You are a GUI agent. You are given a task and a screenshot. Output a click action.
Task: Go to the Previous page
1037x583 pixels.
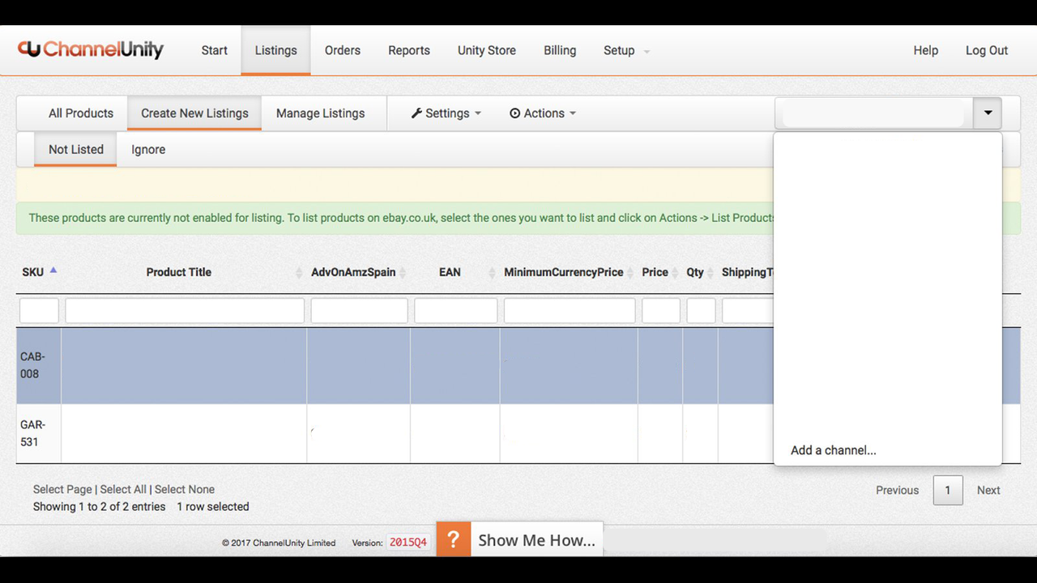897,490
